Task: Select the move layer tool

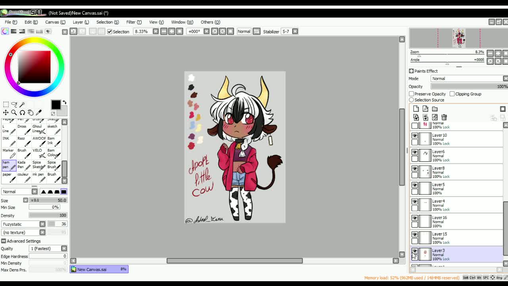Action: click(x=6, y=113)
